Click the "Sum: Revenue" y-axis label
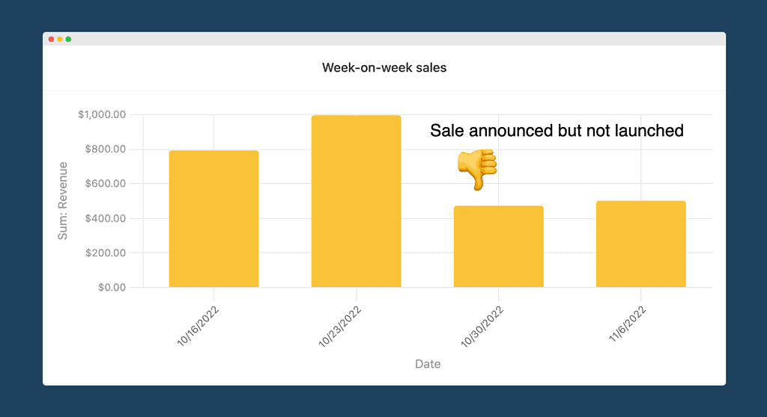767x417 pixels. [x=63, y=200]
